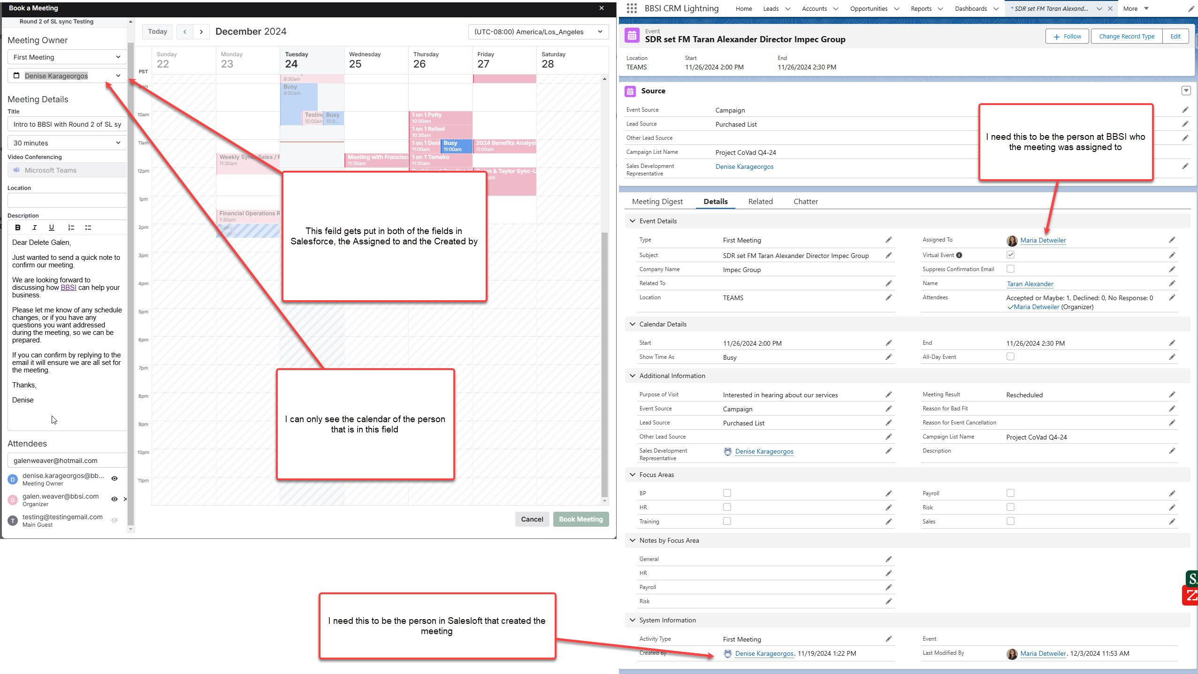This screenshot has height=674, width=1198.
Task: Open the Salesforce App Launcher grid icon
Action: (x=632, y=8)
